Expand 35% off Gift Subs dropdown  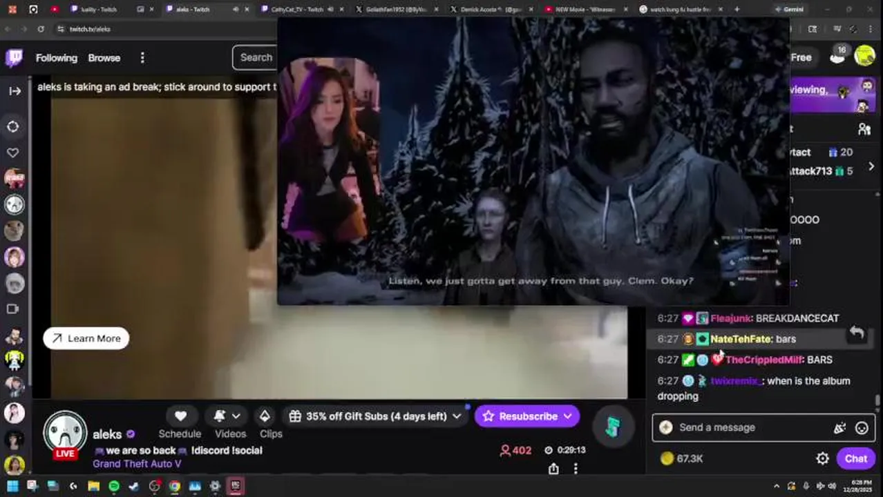point(375,416)
